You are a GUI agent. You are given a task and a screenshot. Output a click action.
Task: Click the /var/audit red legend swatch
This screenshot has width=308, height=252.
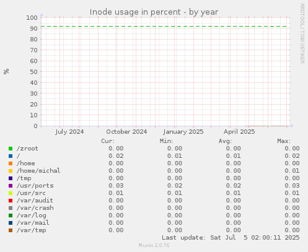click(x=11, y=201)
